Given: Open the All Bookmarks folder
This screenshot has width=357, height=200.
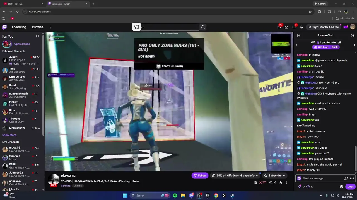Looking at the screenshot, I should 345,18.
